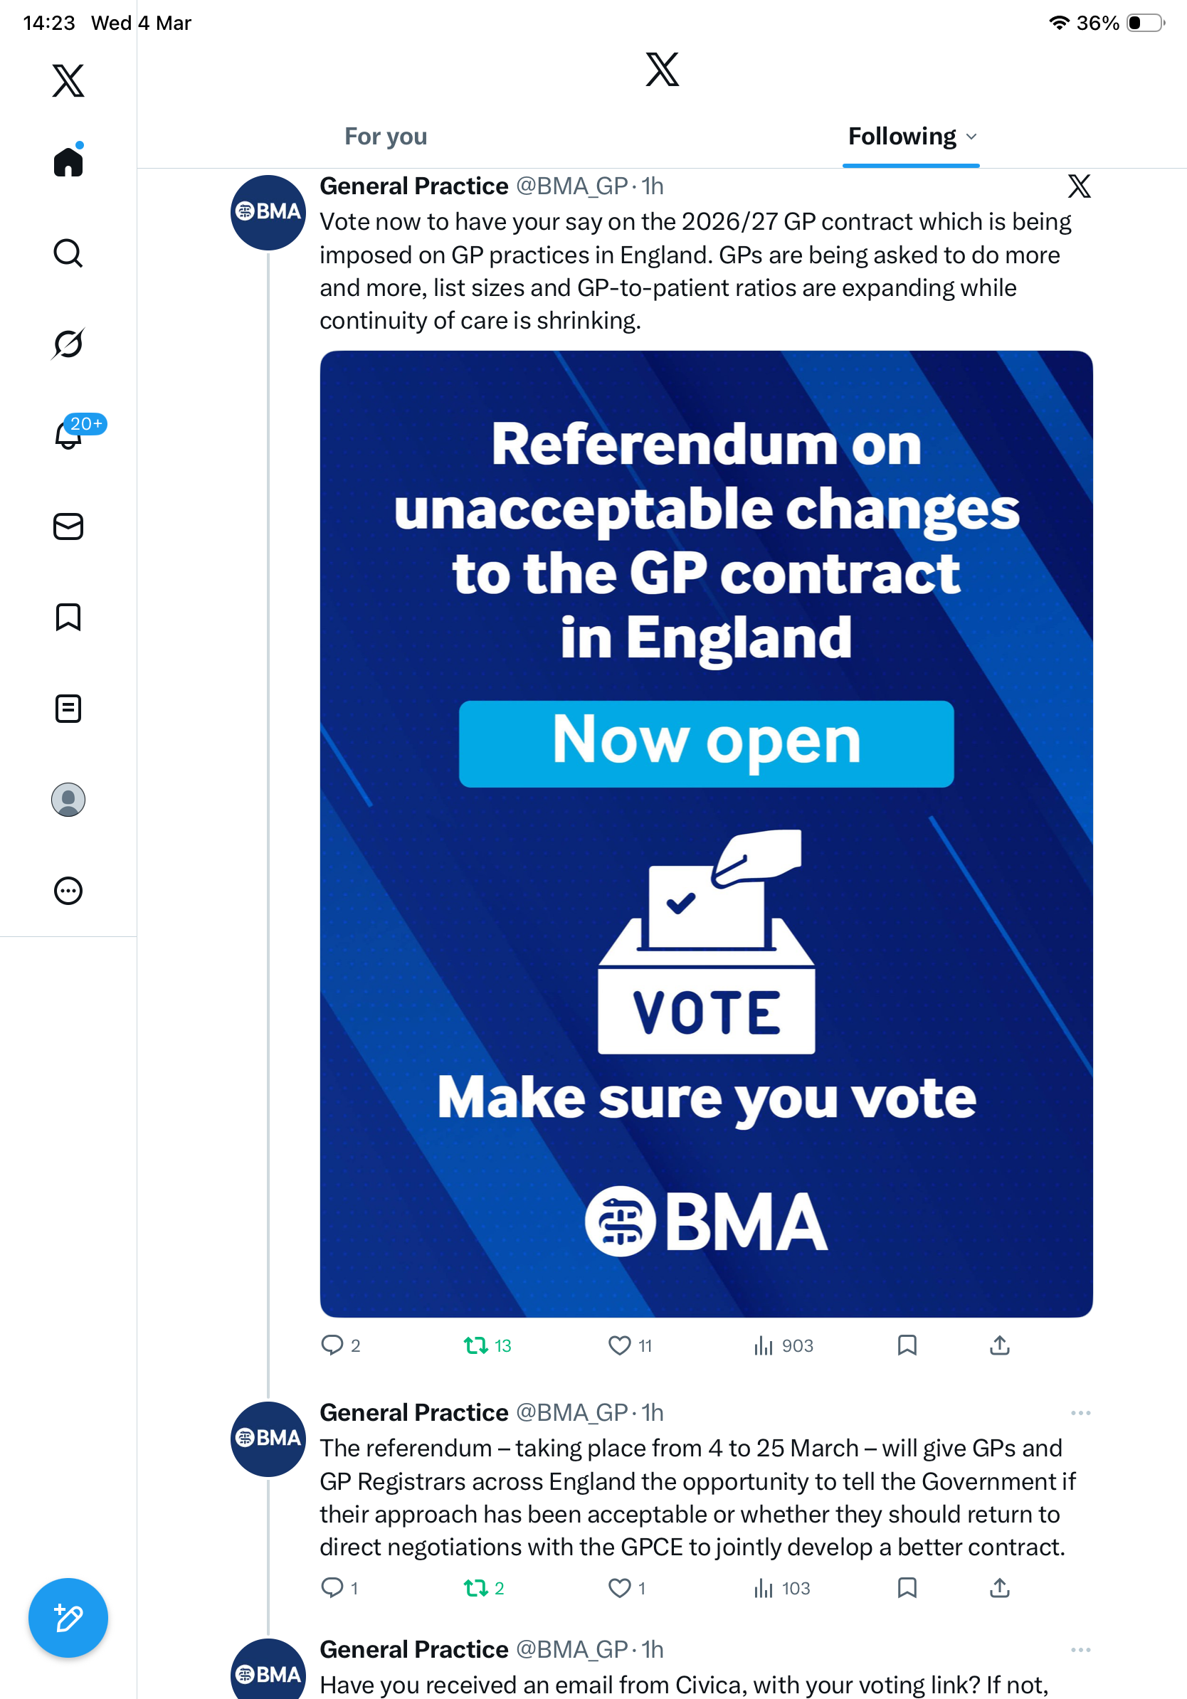This screenshot has width=1187, height=1699.
Task: Open more options circle in sidebar
Action: [68, 891]
